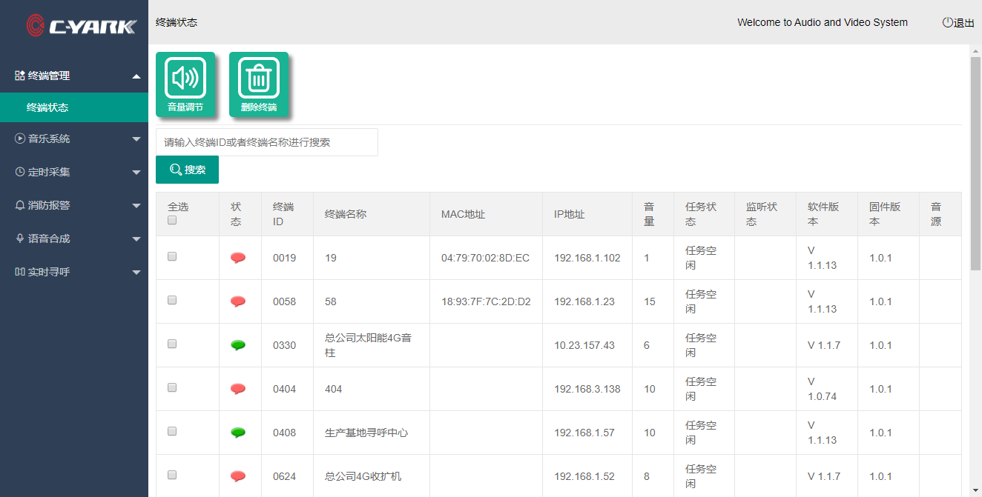Click the 搜索 search button
This screenshot has height=497, width=982.
tap(187, 170)
